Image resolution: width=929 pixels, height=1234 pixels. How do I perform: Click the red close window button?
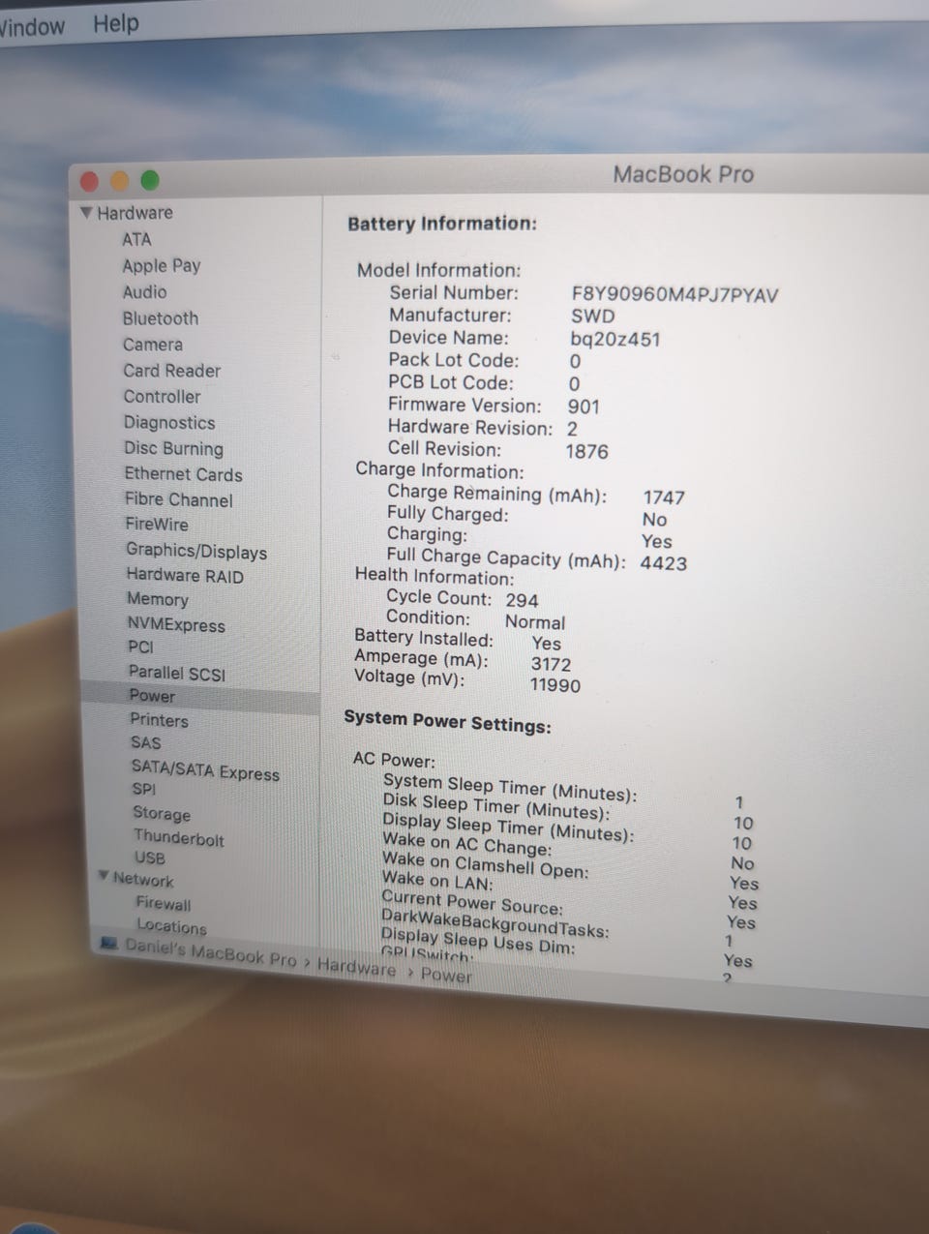(90, 181)
